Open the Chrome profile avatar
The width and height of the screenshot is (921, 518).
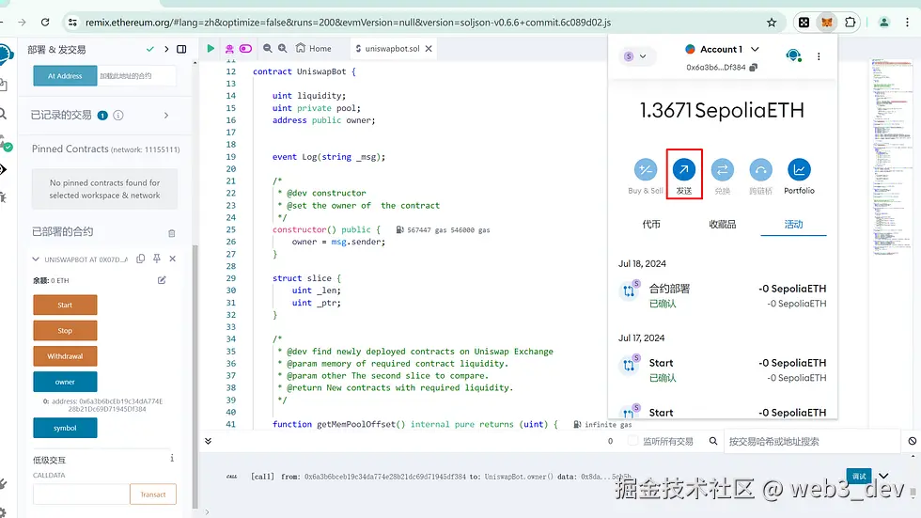pos(883,23)
